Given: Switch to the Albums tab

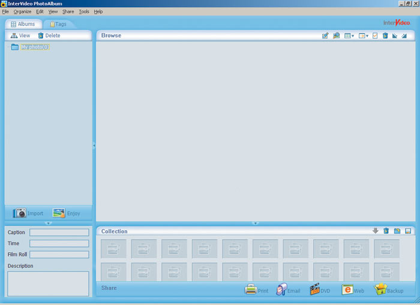Looking at the screenshot, I should pos(23,24).
